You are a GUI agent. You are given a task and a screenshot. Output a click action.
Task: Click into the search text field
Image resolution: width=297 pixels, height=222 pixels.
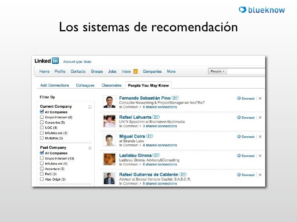click(246, 71)
